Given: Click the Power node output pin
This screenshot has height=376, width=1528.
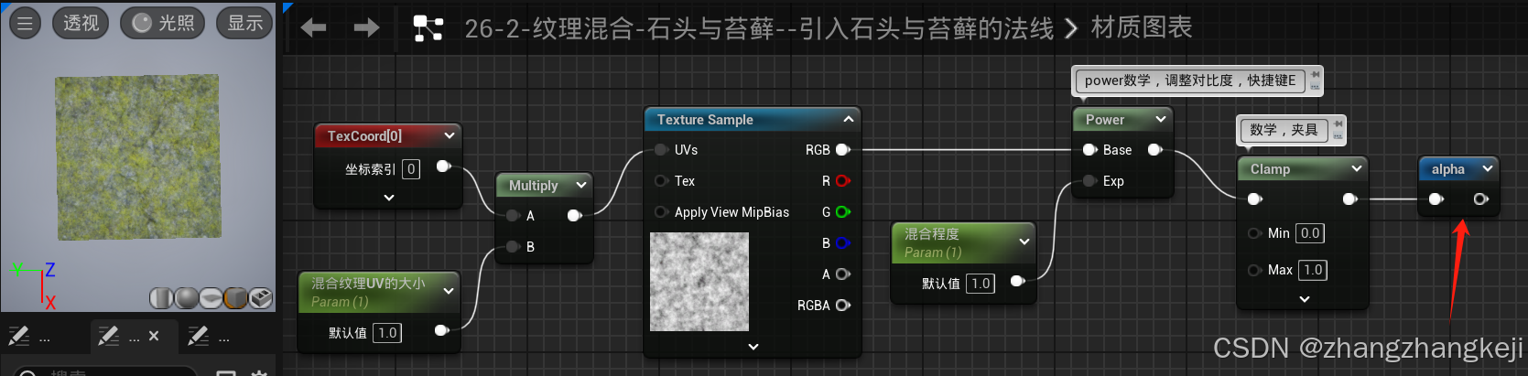Looking at the screenshot, I should [1155, 150].
